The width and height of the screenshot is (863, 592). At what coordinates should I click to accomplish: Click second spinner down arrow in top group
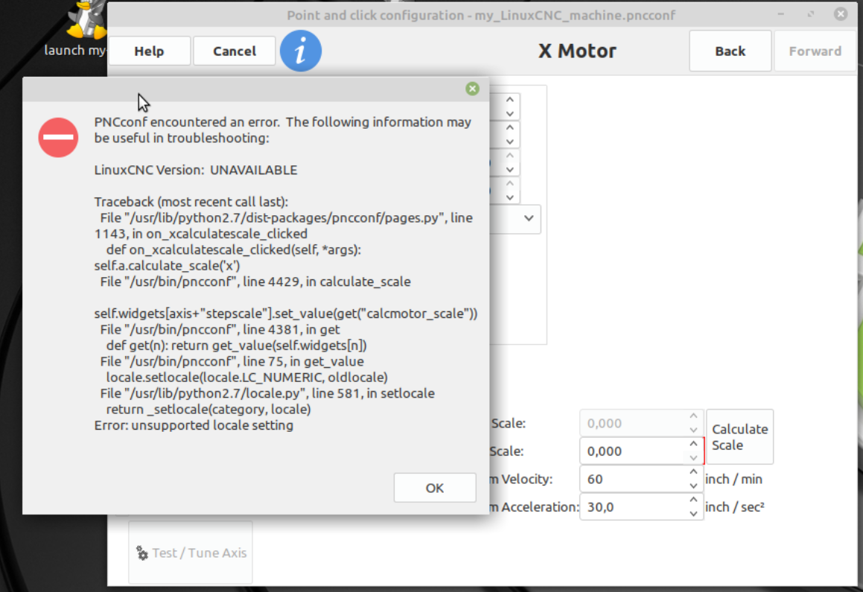coord(509,142)
